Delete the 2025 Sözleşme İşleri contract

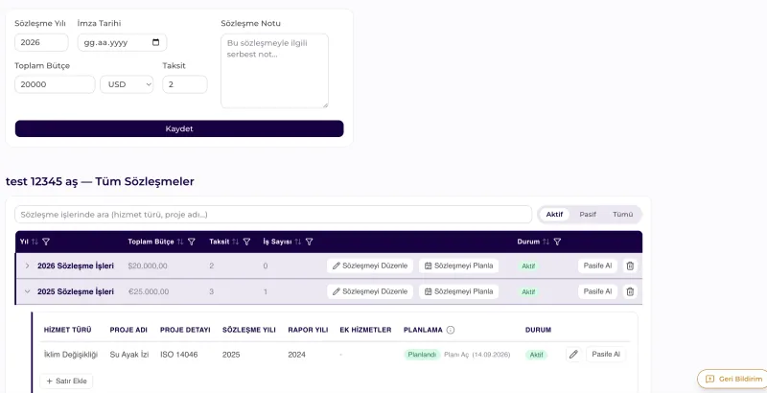click(630, 291)
